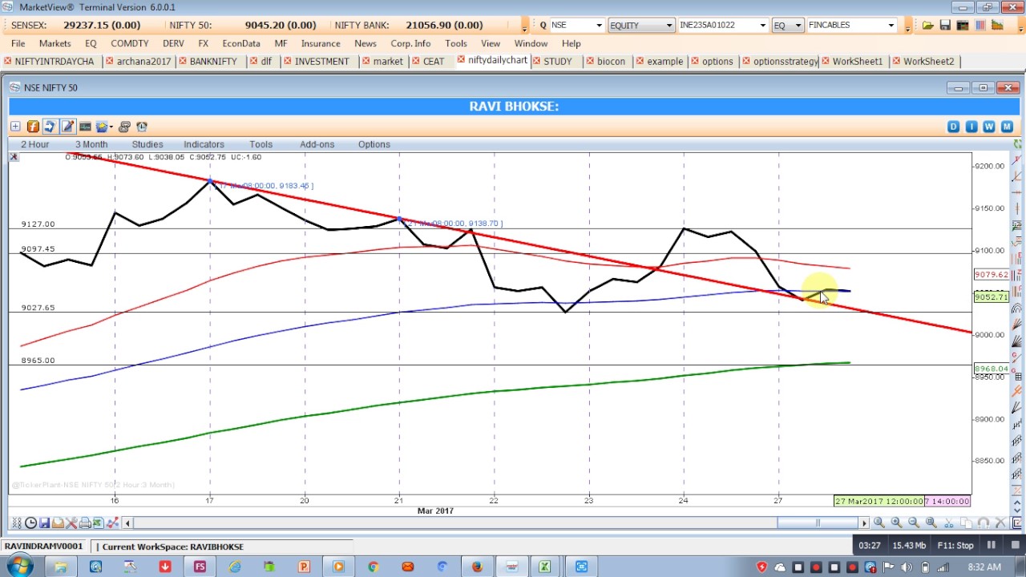Viewport: 1026px width, 577px height.
Task: Click the line chart type icon below chart
Action: click(112, 523)
